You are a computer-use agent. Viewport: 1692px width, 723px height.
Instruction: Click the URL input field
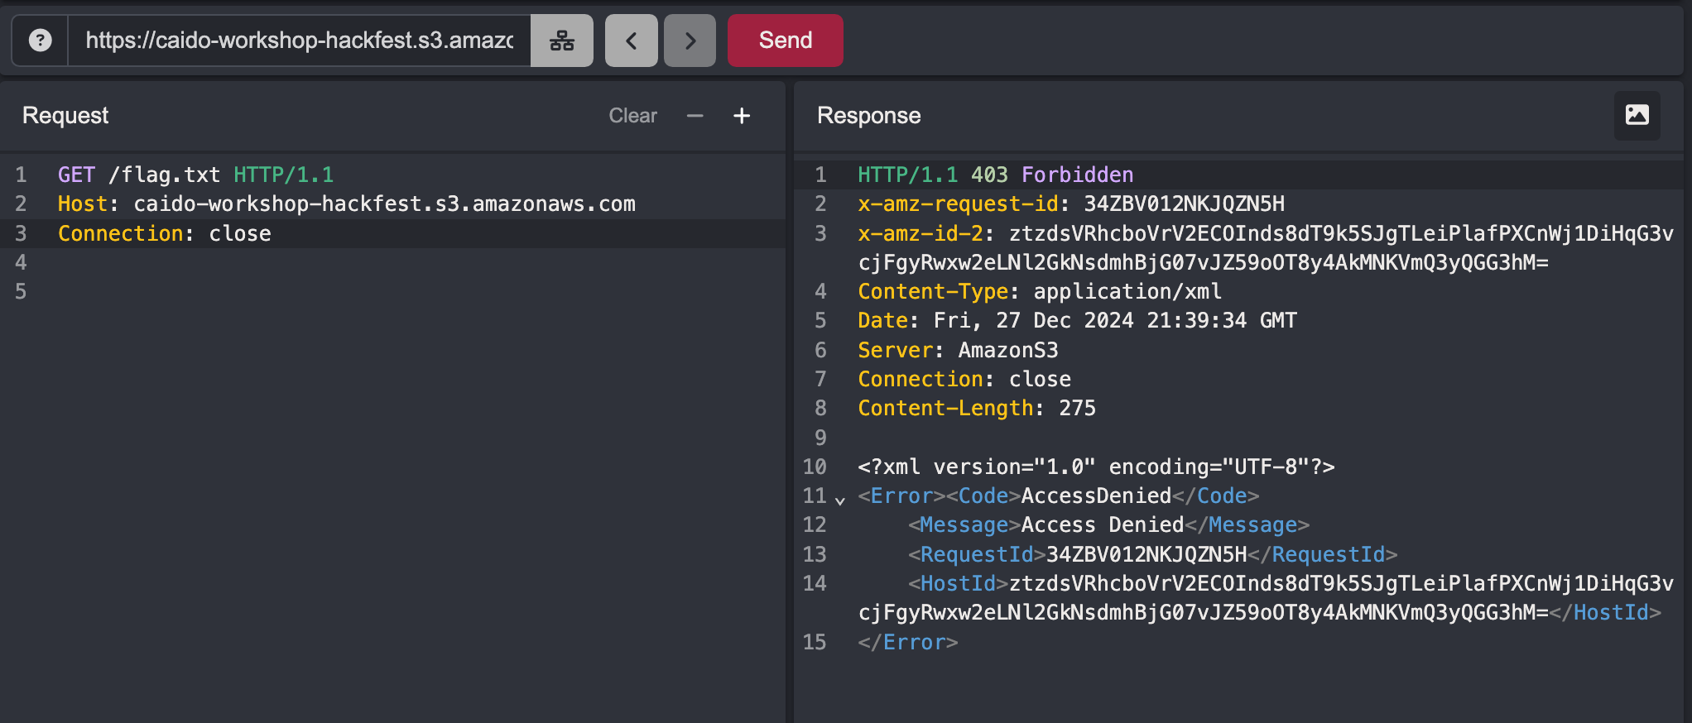coord(299,40)
